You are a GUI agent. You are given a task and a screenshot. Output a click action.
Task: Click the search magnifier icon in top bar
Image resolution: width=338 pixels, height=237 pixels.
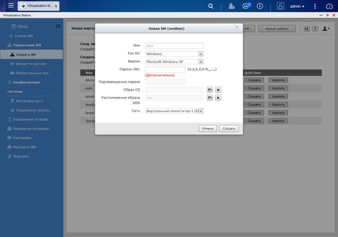coord(211,6)
